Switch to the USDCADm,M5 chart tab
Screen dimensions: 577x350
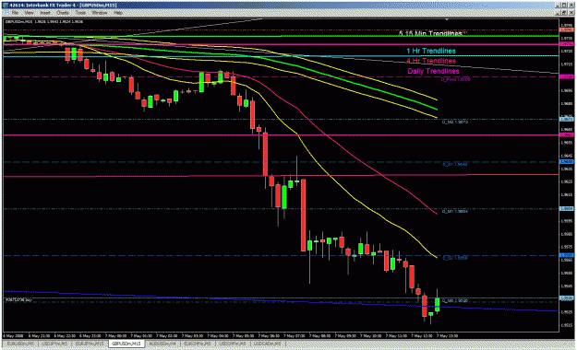(x=267, y=344)
